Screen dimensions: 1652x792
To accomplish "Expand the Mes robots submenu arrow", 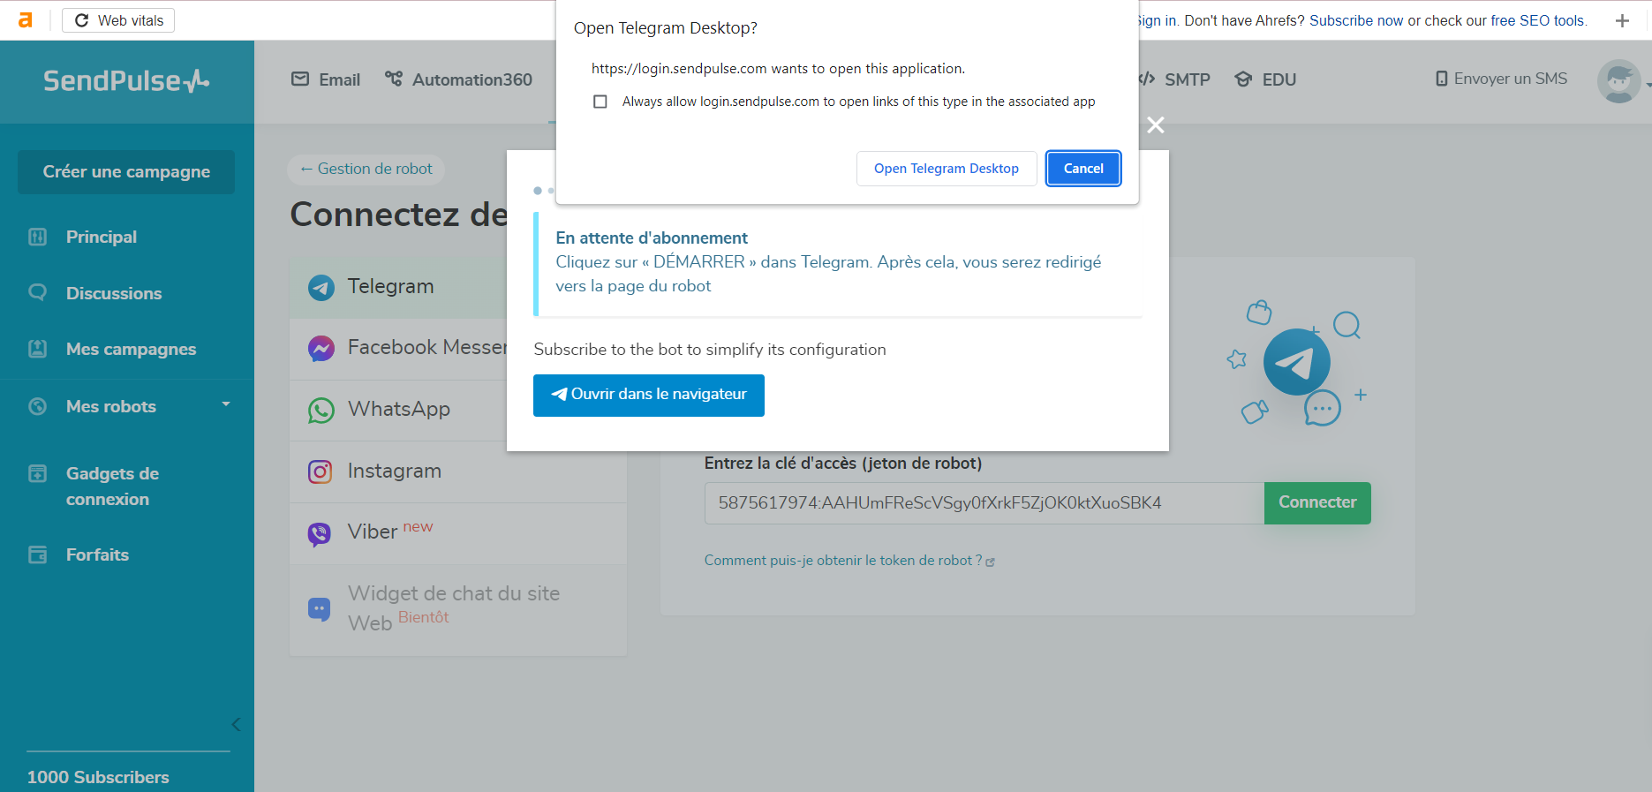I will point(226,404).
